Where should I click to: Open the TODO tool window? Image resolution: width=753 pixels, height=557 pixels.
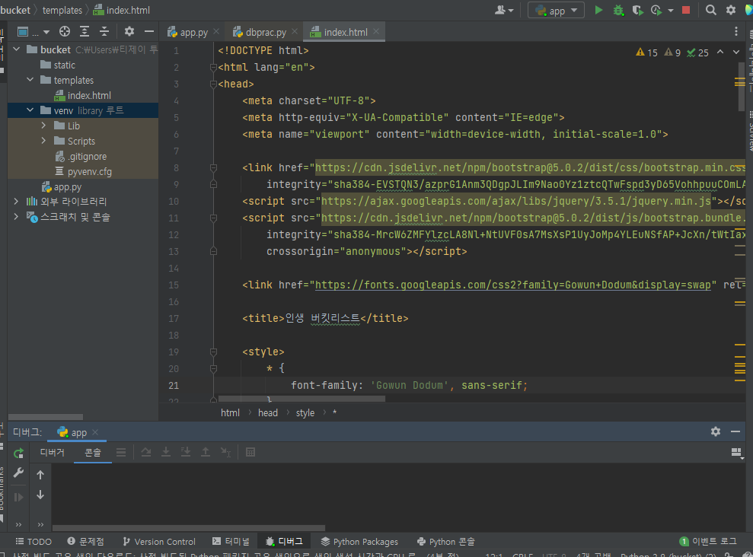34,541
